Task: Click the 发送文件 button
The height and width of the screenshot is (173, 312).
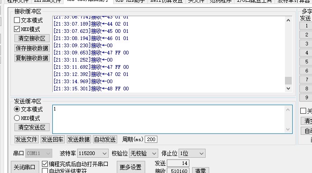Action: click(26, 139)
